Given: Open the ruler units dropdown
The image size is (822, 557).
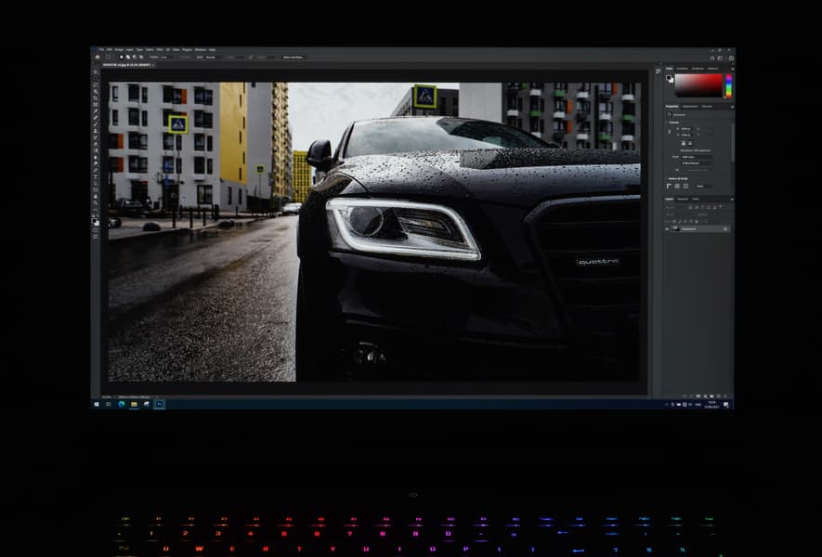Looking at the screenshot, I should [x=704, y=186].
